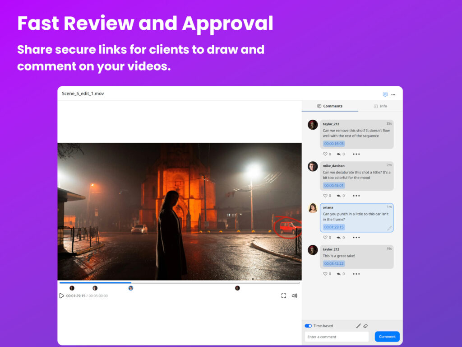Select the pencil drawing tool
The image size is (462, 347).
(358, 326)
